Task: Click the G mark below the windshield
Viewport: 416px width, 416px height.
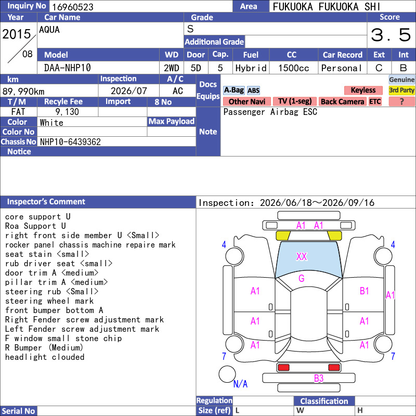Action: coord(302,278)
